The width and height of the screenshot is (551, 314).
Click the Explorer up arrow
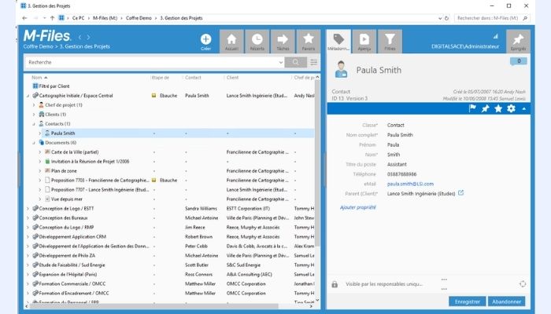52,18
